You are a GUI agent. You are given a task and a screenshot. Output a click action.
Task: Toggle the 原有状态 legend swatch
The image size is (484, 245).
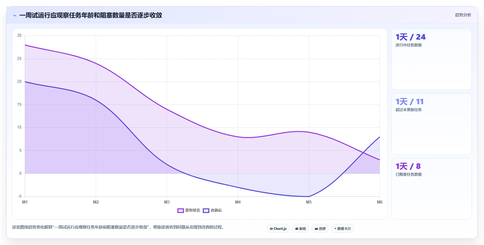(180, 211)
